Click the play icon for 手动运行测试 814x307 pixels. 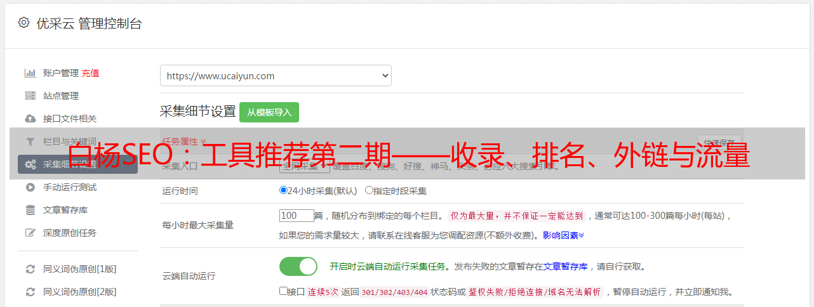click(x=30, y=187)
